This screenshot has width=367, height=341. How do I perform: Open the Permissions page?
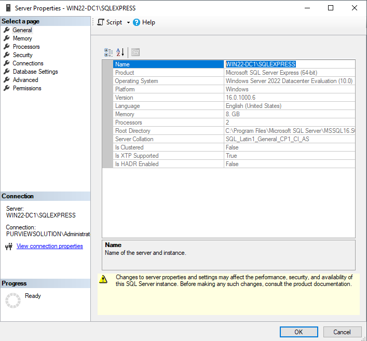coord(27,88)
